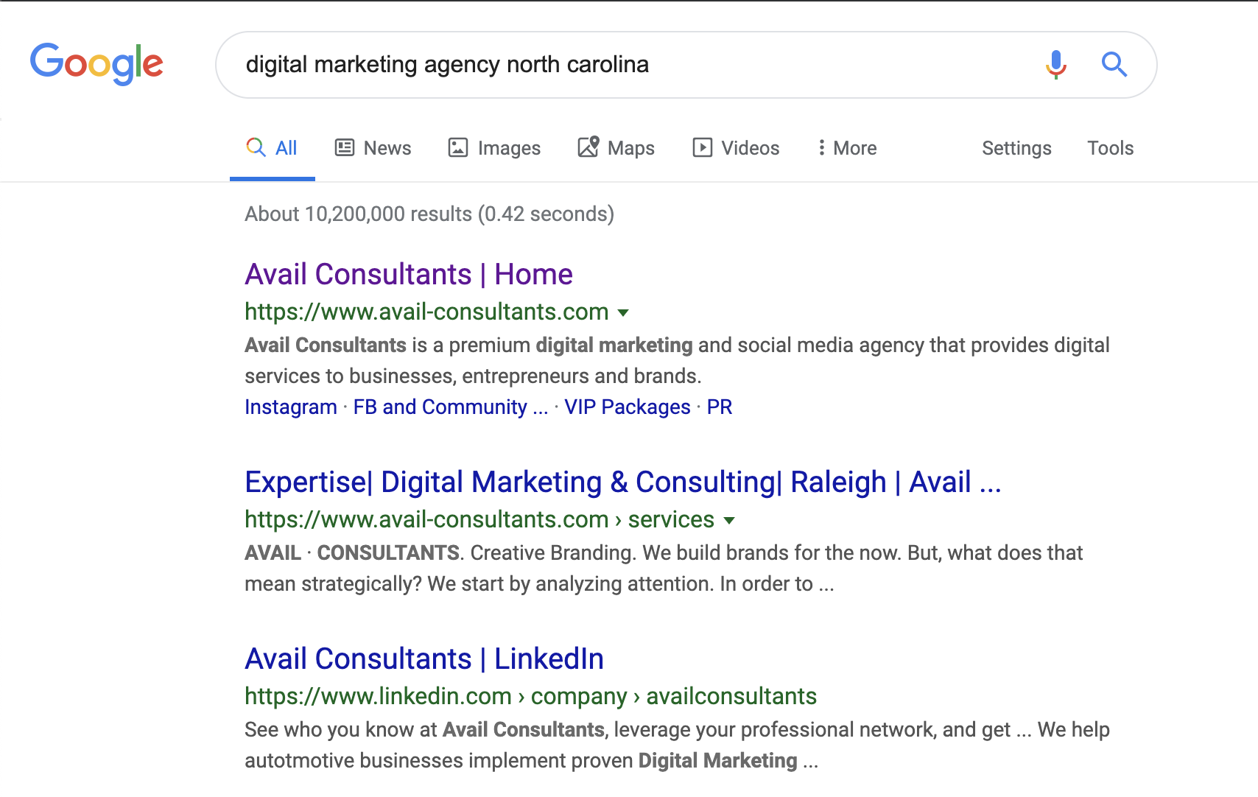The width and height of the screenshot is (1258, 797).
Task: Switch to the Images tab
Action: [494, 148]
